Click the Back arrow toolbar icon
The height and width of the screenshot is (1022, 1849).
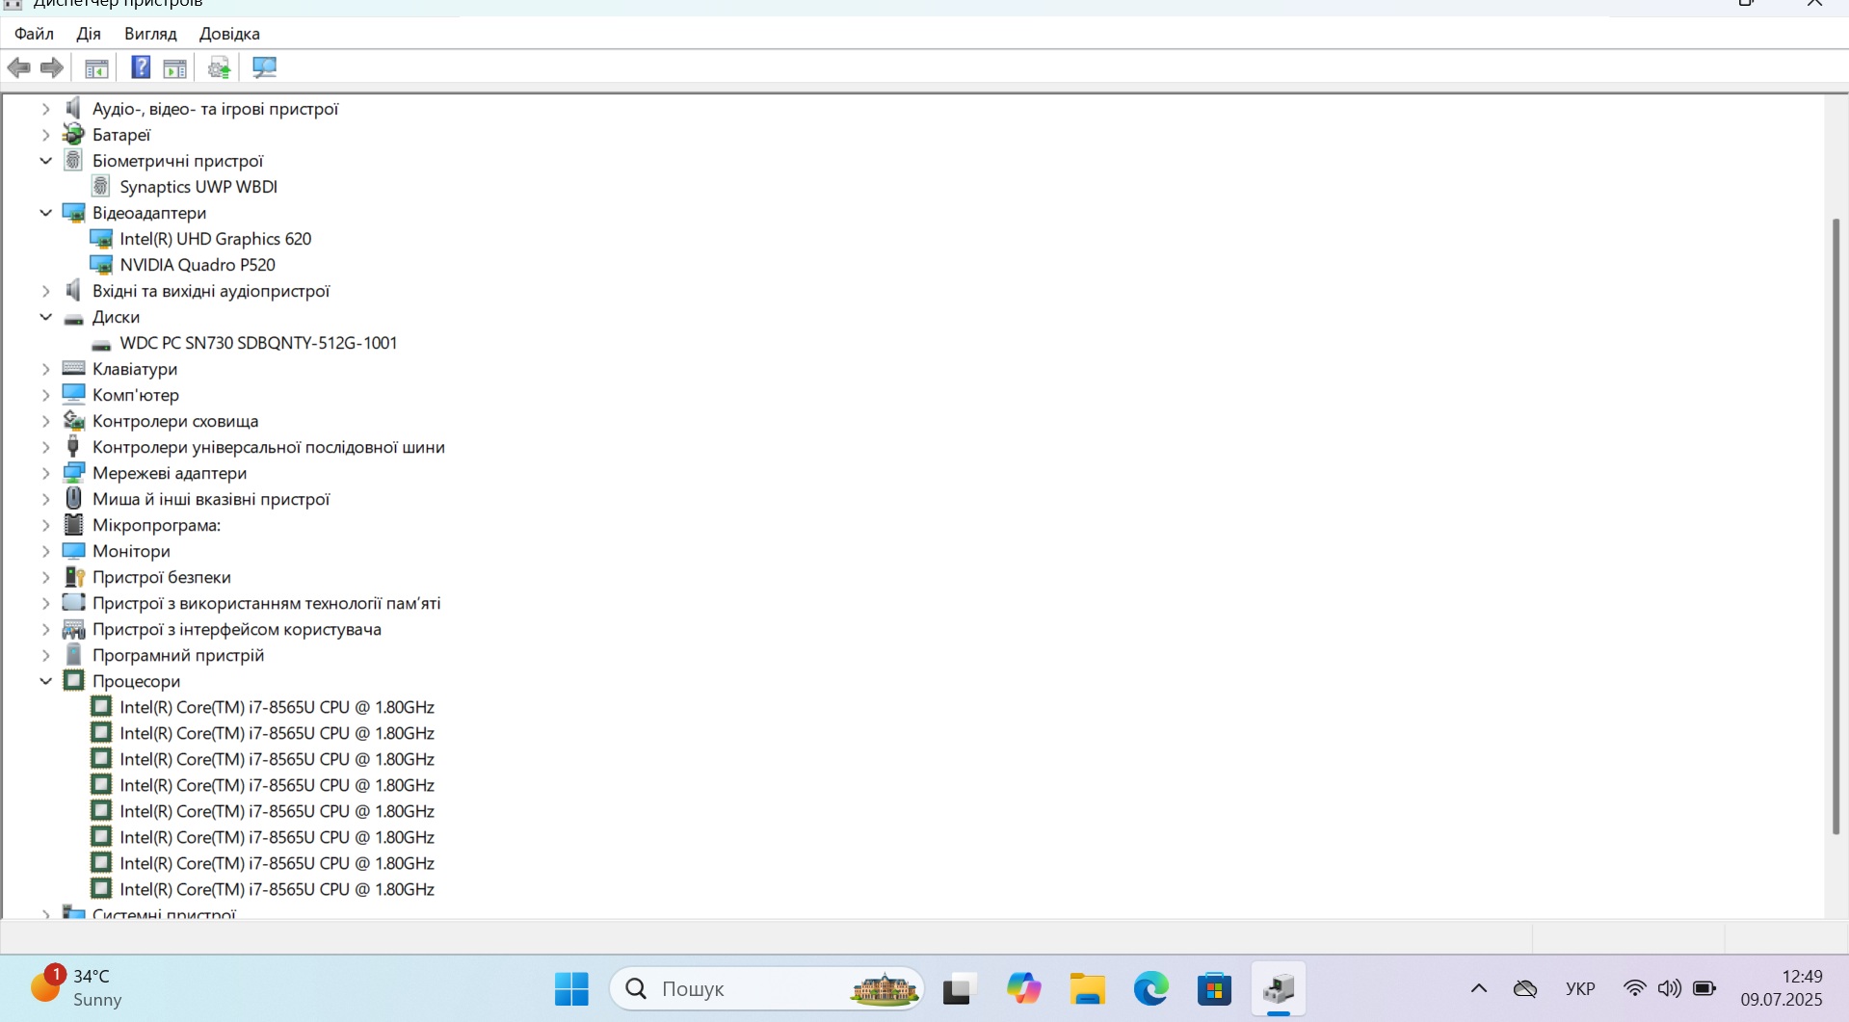pos(18,67)
